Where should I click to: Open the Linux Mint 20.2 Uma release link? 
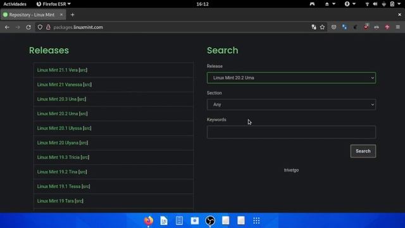(x=58, y=113)
